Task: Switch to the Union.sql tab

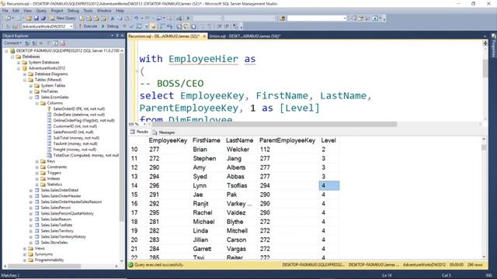Action: 245,36
